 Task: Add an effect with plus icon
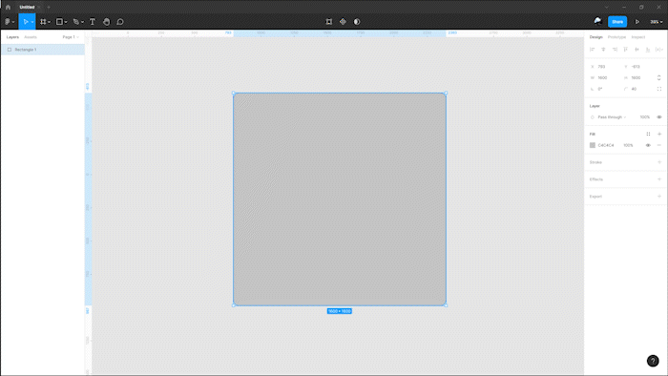(659, 179)
